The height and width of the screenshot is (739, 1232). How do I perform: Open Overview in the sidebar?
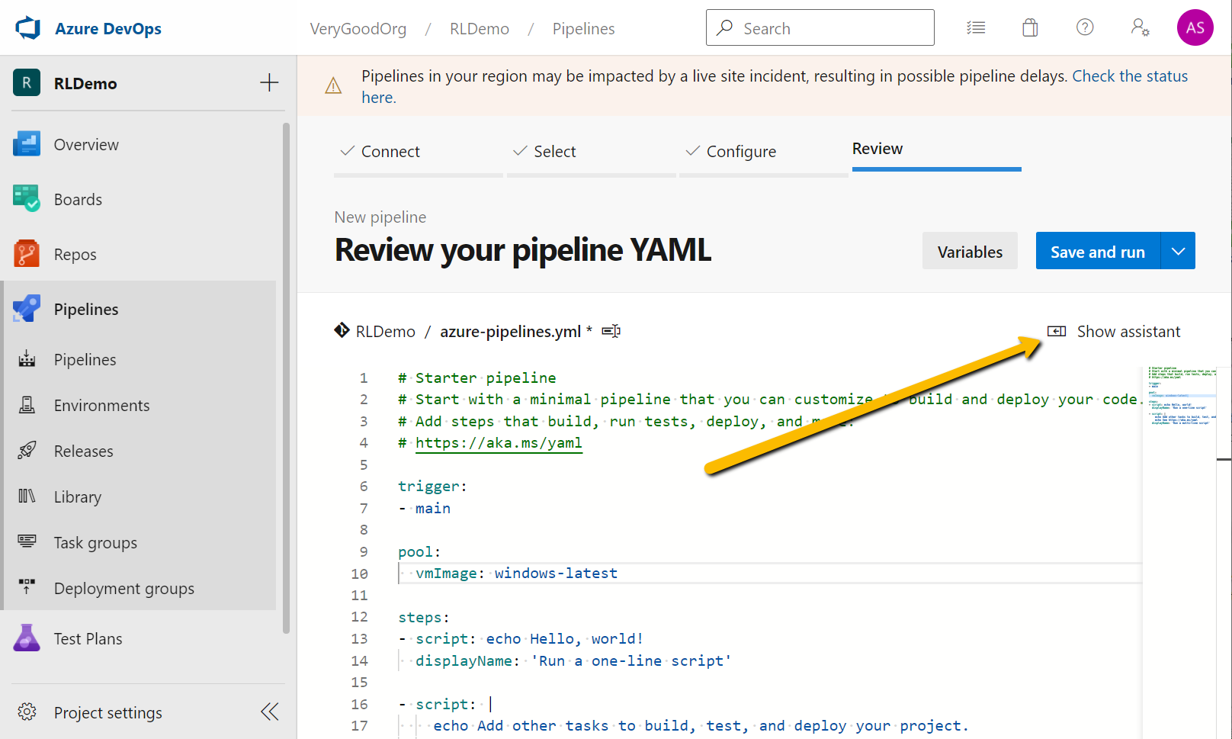[x=86, y=145]
